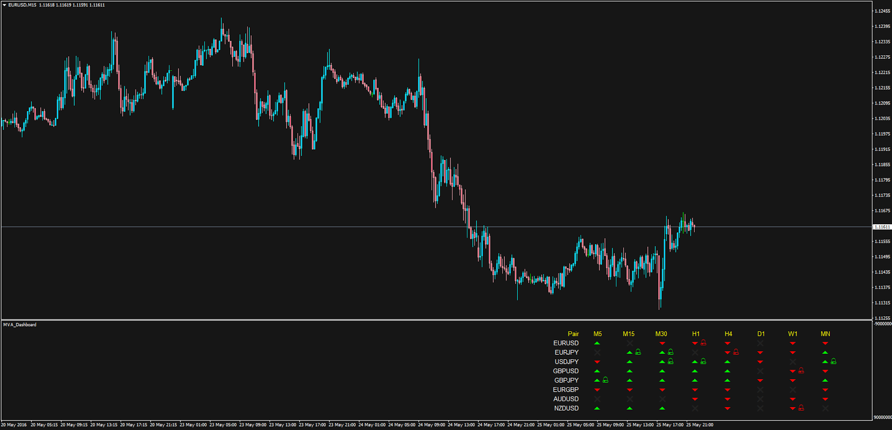Click the M5 timeframe column header
This screenshot has height=430, width=892.
tap(598, 334)
